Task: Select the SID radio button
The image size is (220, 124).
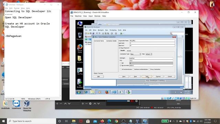Action: [120, 63]
